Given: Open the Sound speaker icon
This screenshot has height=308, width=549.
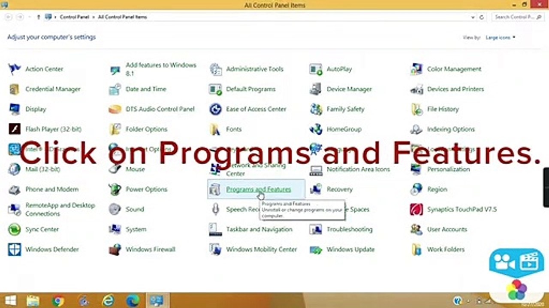Looking at the screenshot, I should (x=115, y=209).
